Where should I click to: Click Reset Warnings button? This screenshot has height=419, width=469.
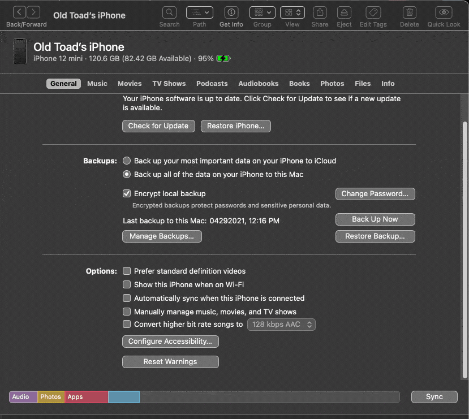click(170, 362)
